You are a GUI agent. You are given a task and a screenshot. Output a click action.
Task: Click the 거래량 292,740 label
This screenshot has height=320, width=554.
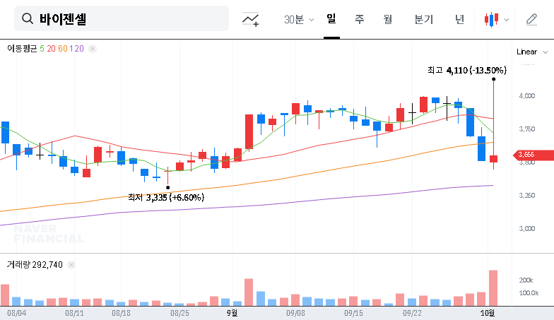pyautogui.click(x=34, y=265)
